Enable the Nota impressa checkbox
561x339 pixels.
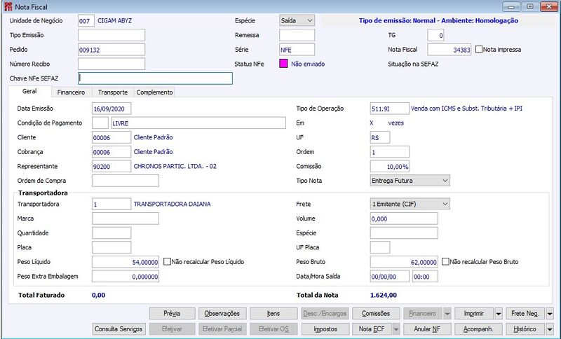click(x=479, y=50)
